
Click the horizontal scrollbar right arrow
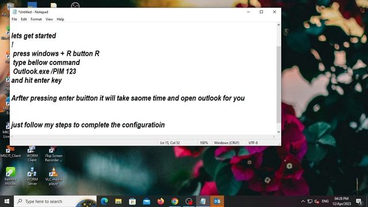click(x=274, y=137)
